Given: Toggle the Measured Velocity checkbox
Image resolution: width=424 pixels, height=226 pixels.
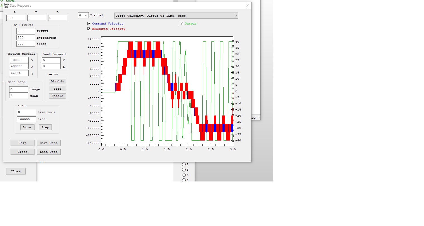Looking at the screenshot, I should [89, 29].
